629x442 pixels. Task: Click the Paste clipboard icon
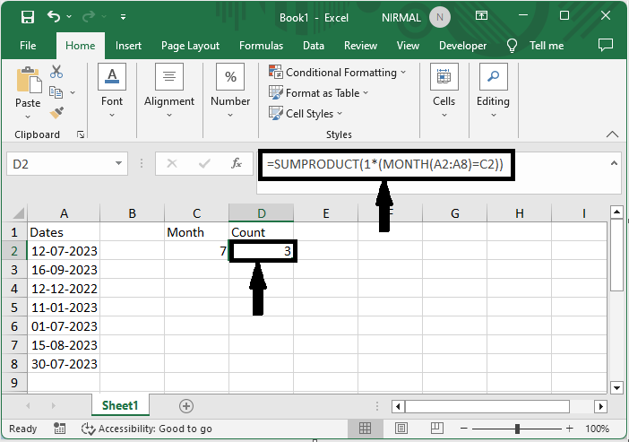[x=28, y=81]
